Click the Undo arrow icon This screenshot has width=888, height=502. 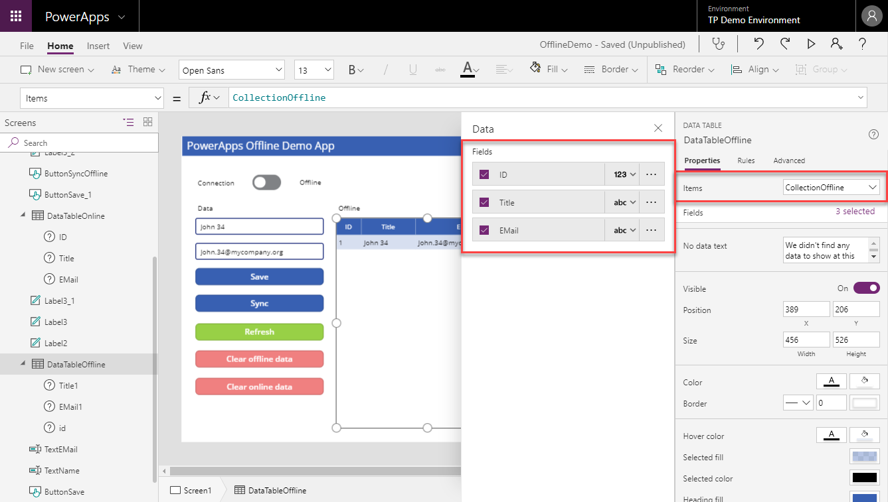pyautogui.click(x=759, y=44)
